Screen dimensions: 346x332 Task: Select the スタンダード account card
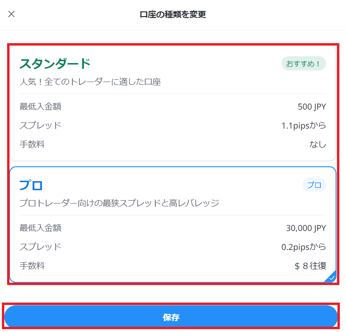point(173,103)
